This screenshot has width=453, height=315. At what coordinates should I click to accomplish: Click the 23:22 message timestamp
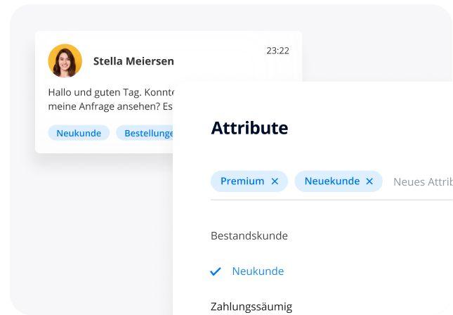click(277, 51)
